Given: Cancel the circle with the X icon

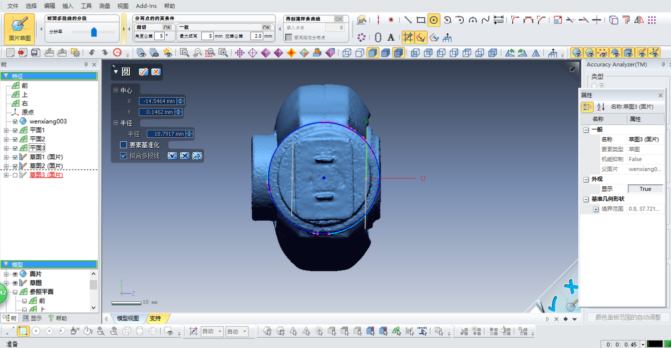Looking at the screenshot, I should click(156, 72).
